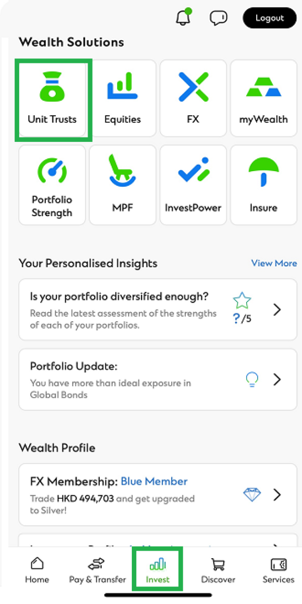Open the chat message icon

click(218, 18)
